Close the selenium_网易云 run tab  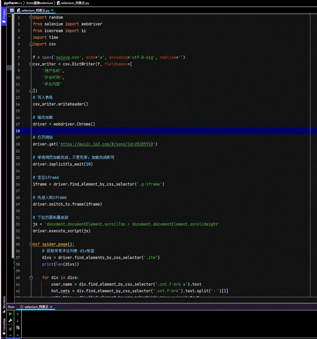coord(51,307)
